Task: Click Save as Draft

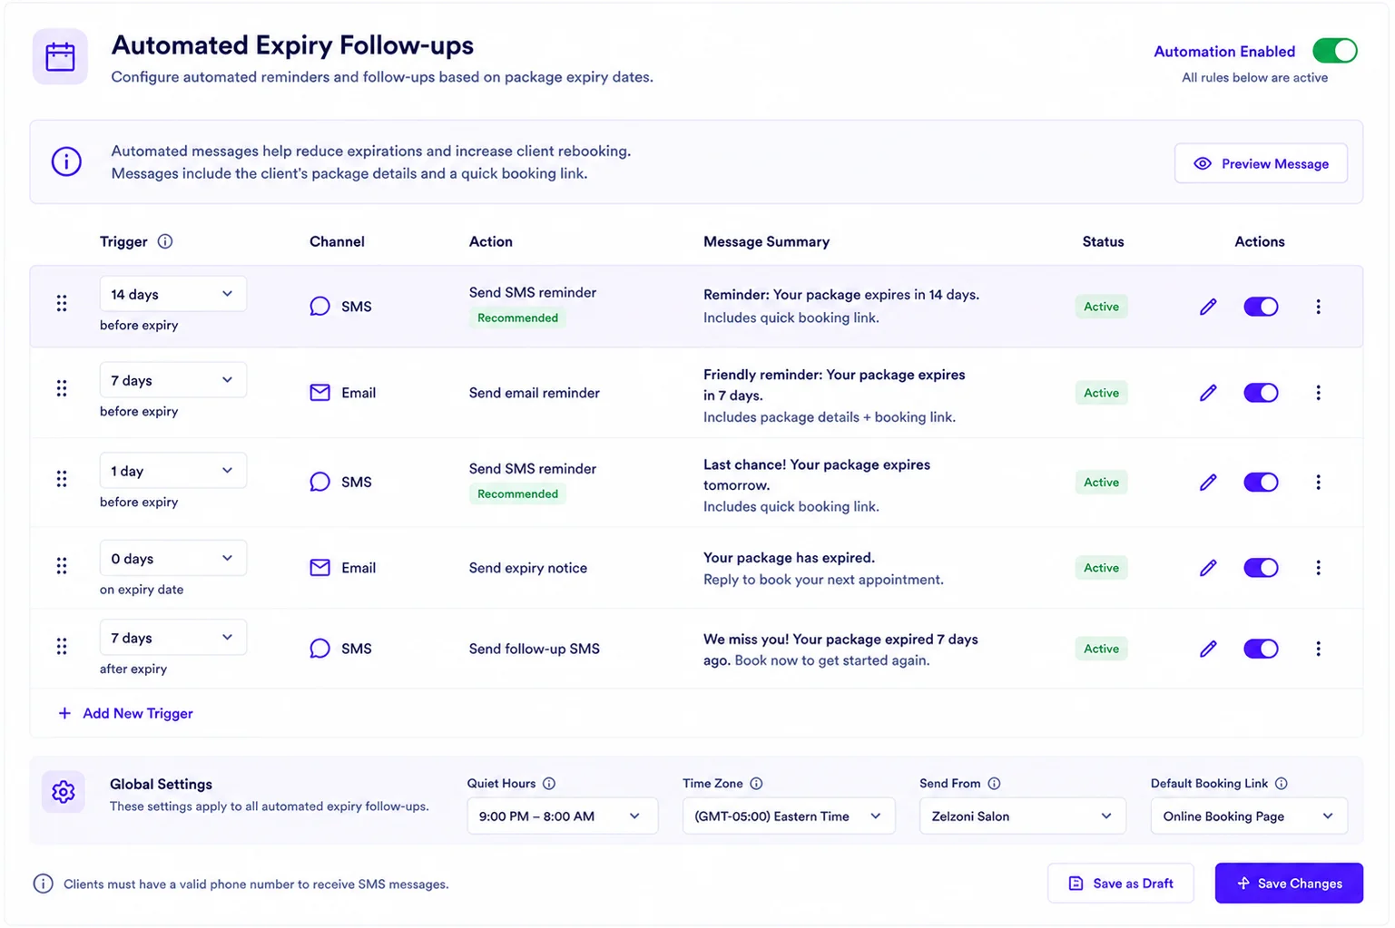Action: click(x=1120, y=884)
